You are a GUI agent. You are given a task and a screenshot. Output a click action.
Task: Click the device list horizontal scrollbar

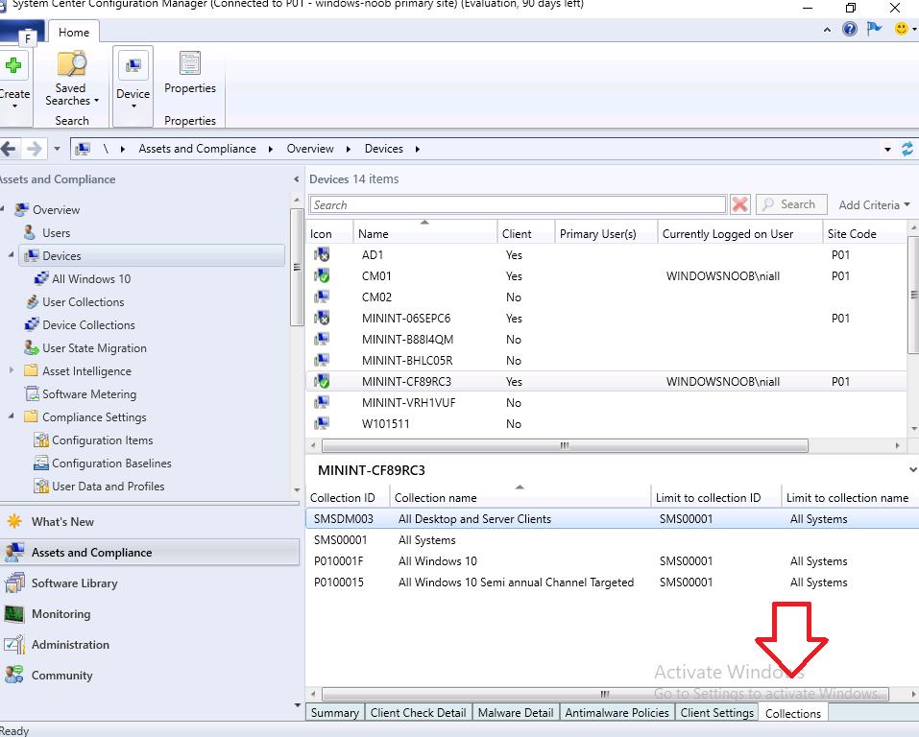click(x=565, y=446)
